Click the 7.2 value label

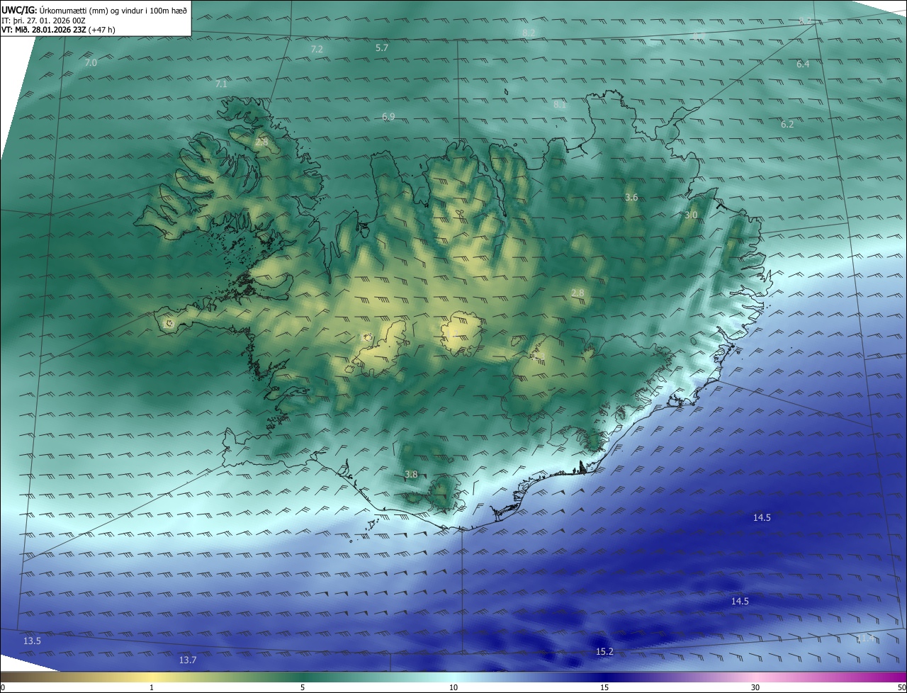(x=317, y=49)
